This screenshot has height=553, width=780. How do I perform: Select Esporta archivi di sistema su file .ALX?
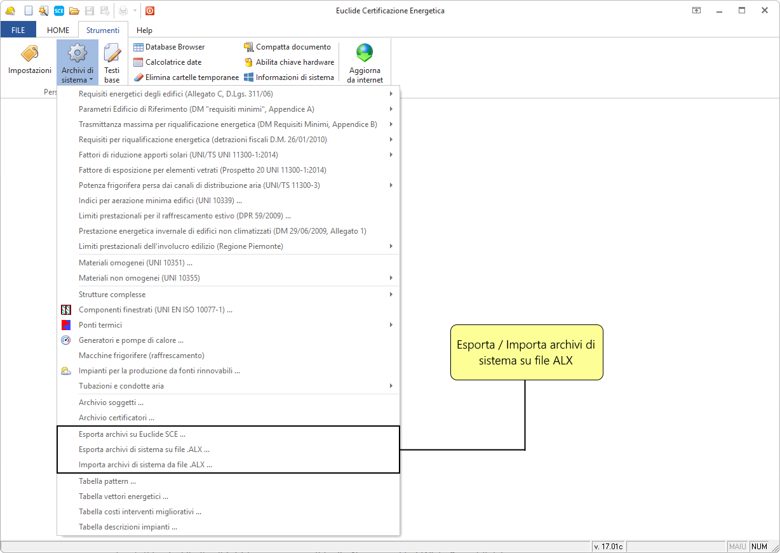pyautogui.click(x=144, y=450)
